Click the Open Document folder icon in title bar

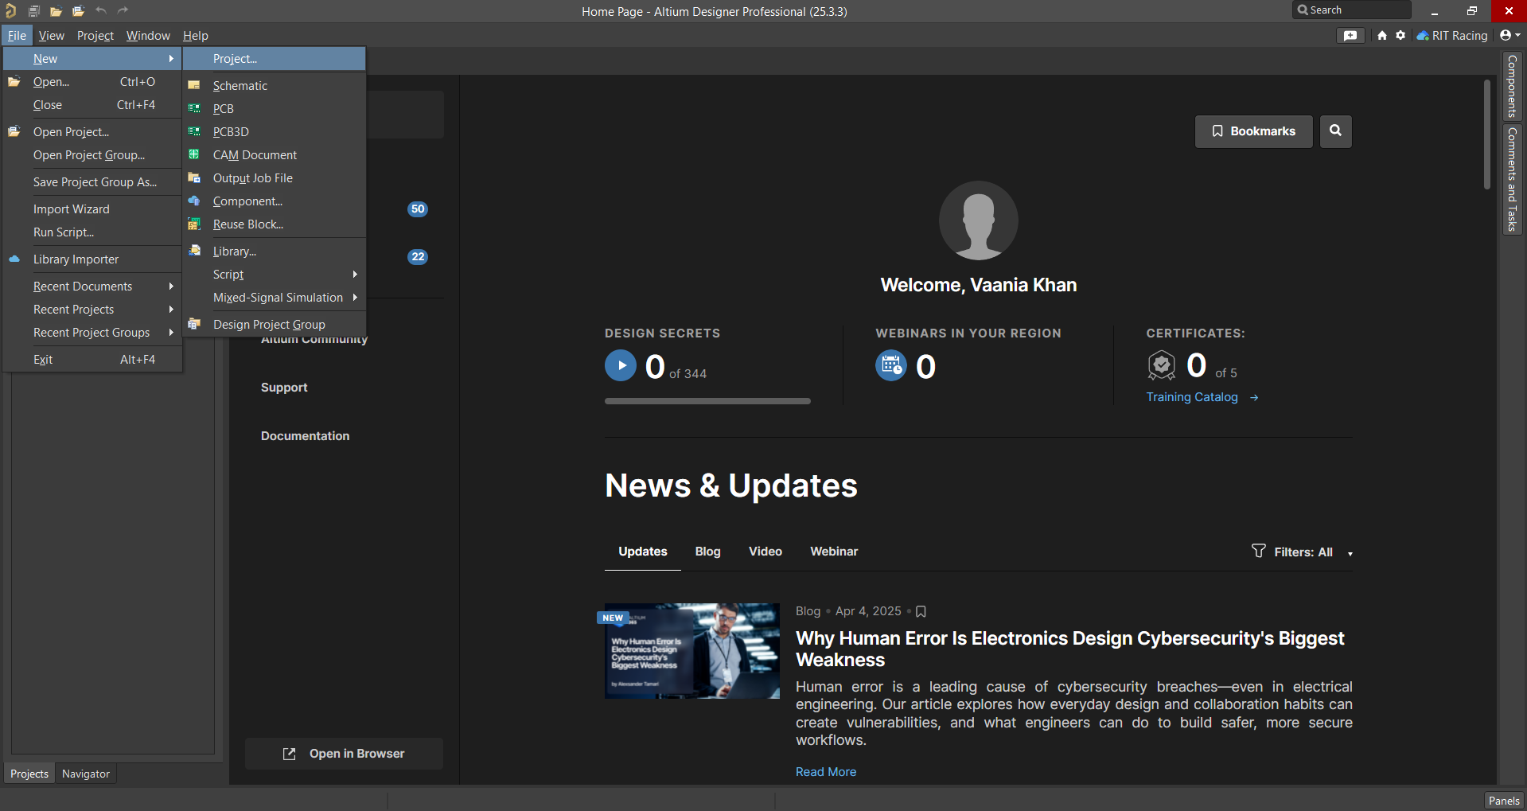(x=56, y=11)
